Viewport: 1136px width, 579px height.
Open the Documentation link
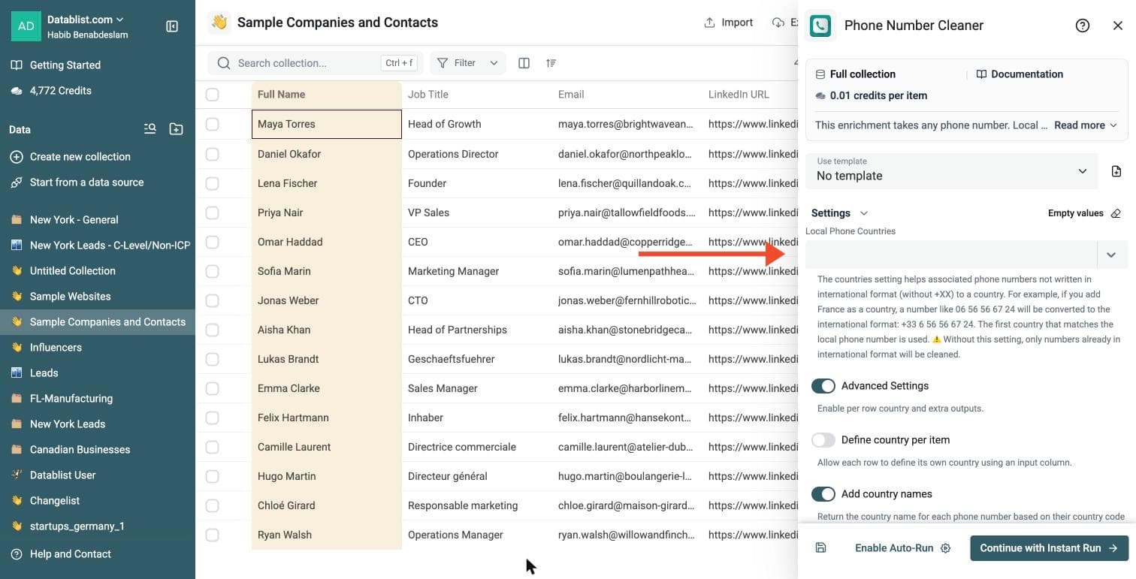pos(1020,74)
